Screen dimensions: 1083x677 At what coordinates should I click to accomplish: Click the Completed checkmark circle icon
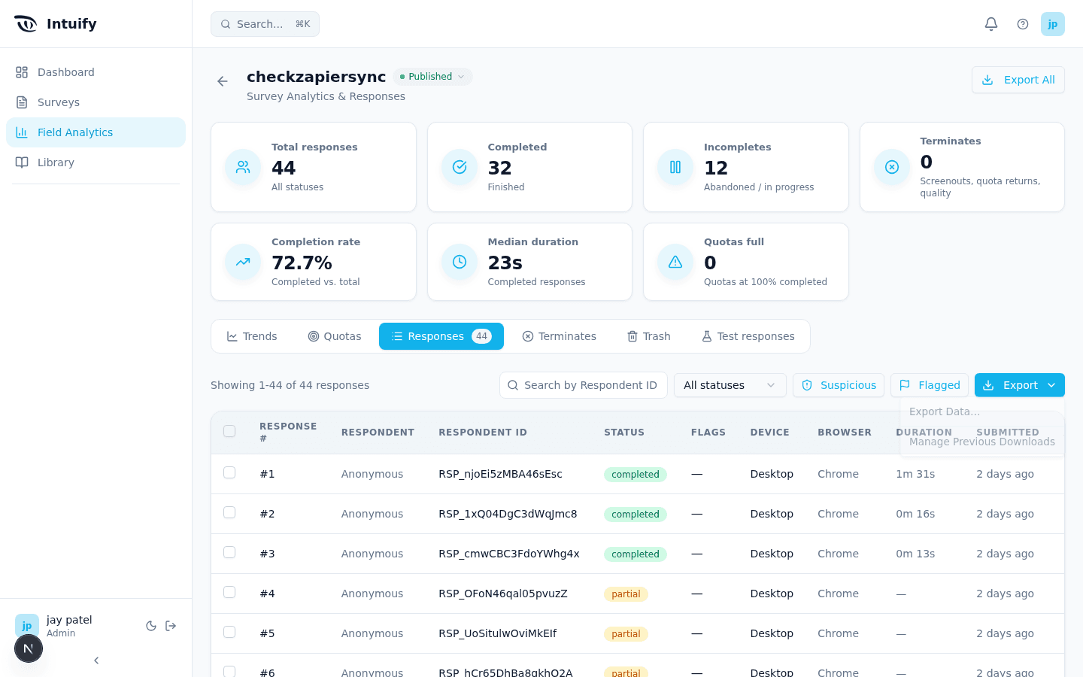click(x=460, y=167)
